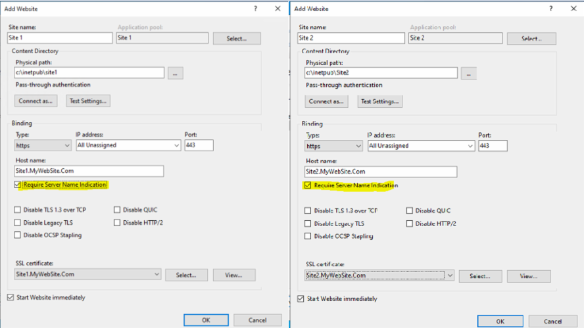This screenshot has height=328, width=584.
Task: Click the help icon in Site 1 dialog
Action: pyautogui.click(x=255, y=9)
